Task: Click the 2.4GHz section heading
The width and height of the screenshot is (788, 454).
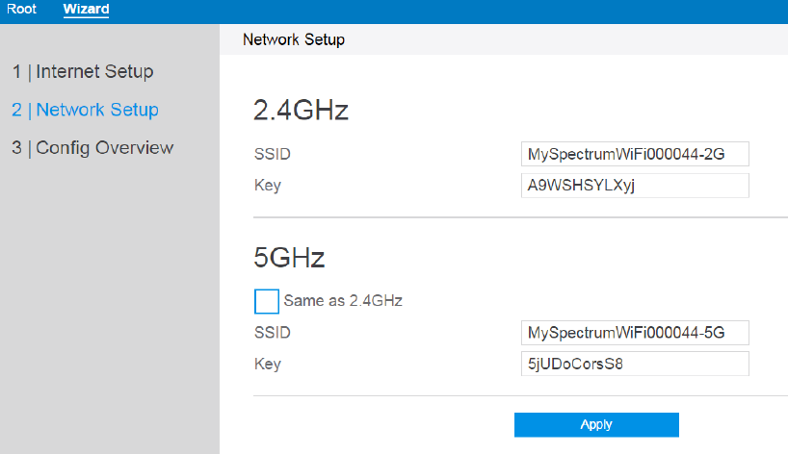Action: tap(301, 111)
